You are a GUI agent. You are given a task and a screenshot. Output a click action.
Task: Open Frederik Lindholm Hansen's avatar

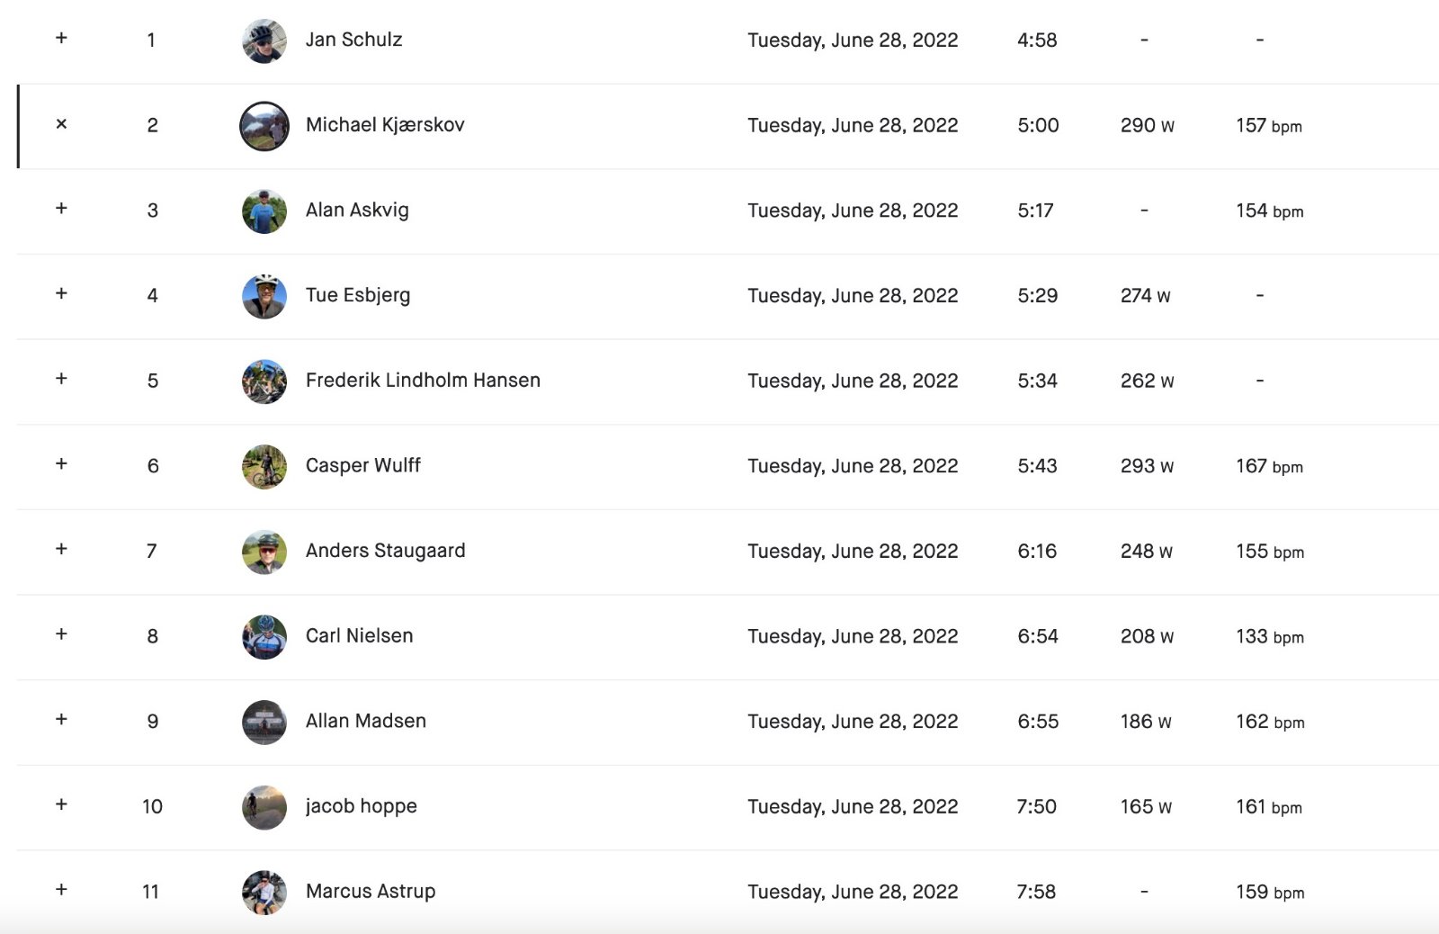click(264, 382)
